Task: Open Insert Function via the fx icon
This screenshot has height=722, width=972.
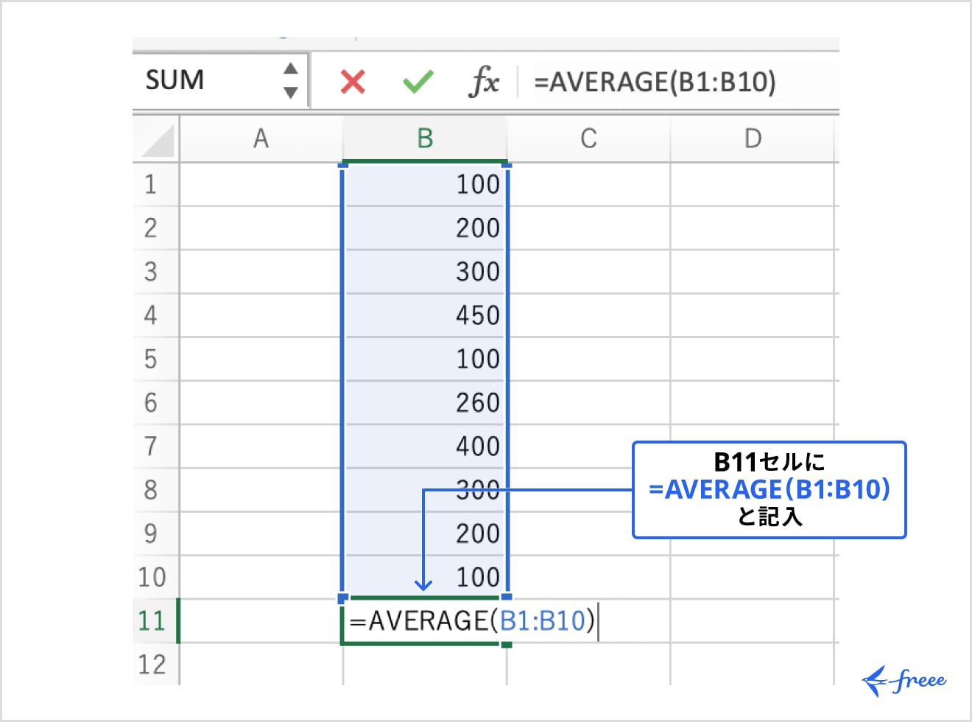Action: (485, 81)
